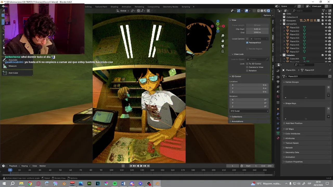This screenshot has width=333, height=187.
Task: Open the XYZ Euler rotation mode dropdown
Action: click(249, 111)
